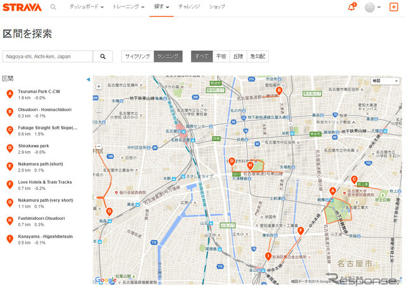
Task: Select 平坦 terrain filter
Action: coord(221,57)
